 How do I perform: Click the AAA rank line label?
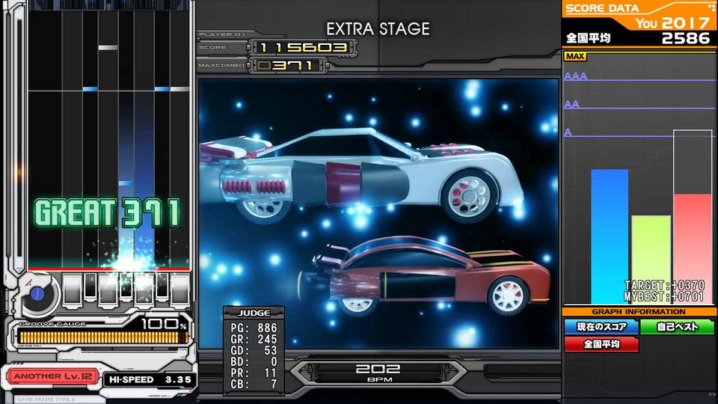point(576,76)
